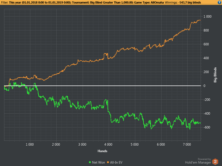
Task: Click the 800 y-axis label
Action: click(206, 30)
